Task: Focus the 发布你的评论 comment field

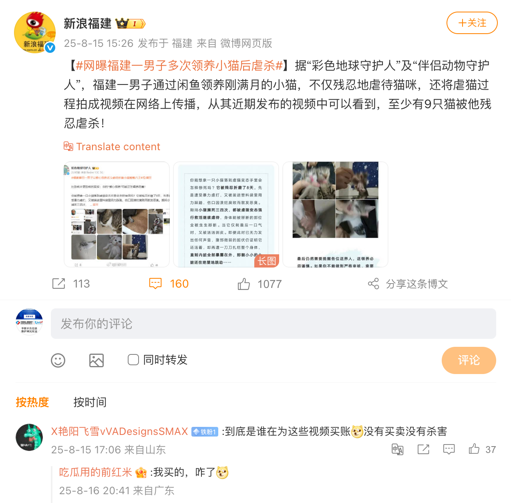Action: pyautogui.click(x=274, y=324)
